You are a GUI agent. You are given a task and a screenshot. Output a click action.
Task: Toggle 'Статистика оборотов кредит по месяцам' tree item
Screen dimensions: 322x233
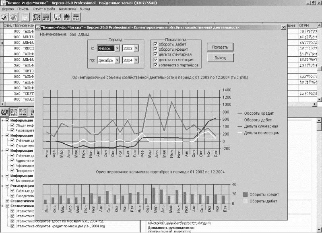tap(12, 226)
